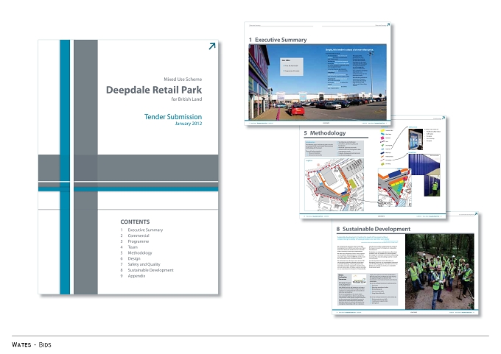Click the arrow icon on the cover page
This screenshot has height=354, width=501.
click(x=212, y=46)
